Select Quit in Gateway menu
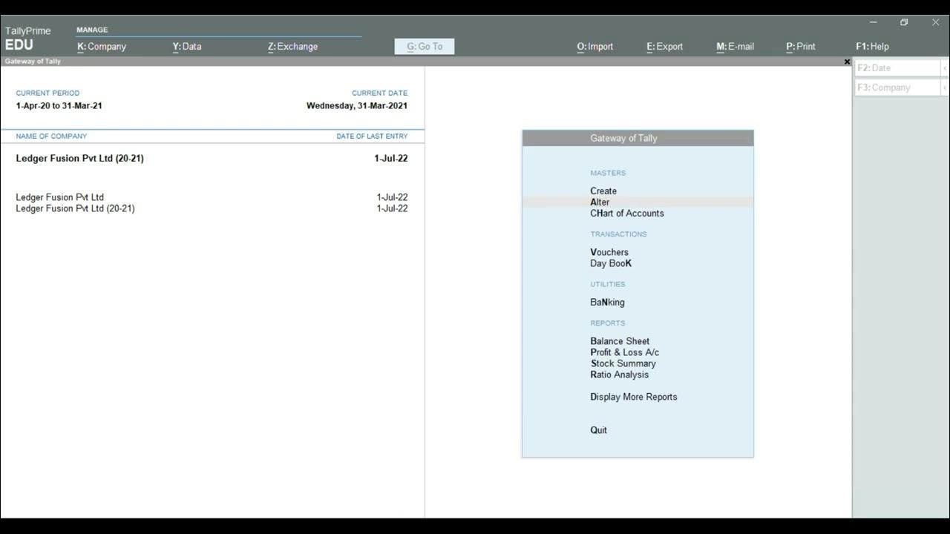950x534 pixels. 598,430
